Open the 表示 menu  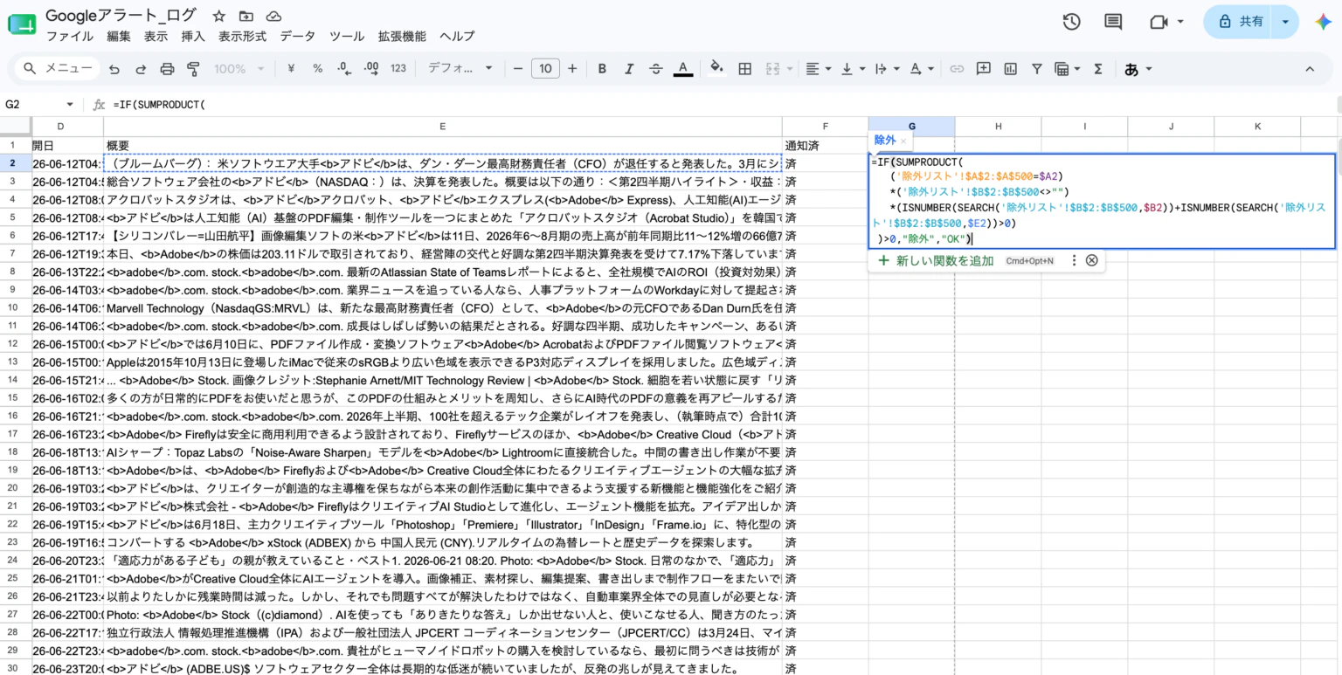tap(156, 36)
